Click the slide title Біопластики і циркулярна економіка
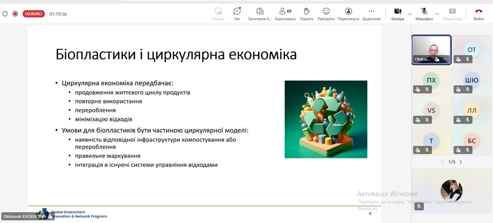 176,54
